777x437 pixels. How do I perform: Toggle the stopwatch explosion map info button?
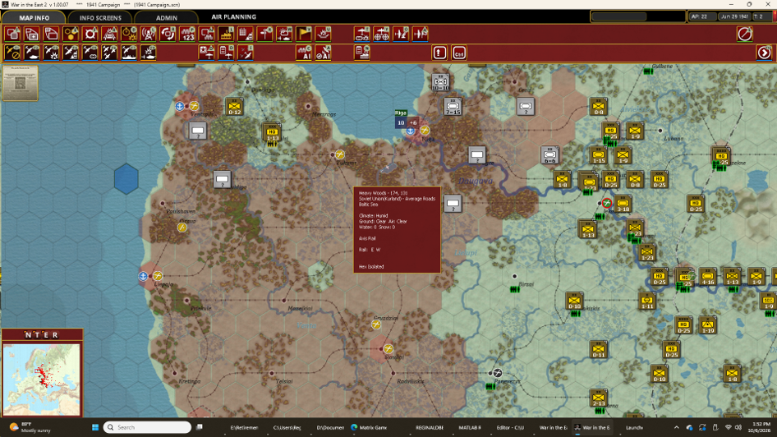[x=129, y=34]
